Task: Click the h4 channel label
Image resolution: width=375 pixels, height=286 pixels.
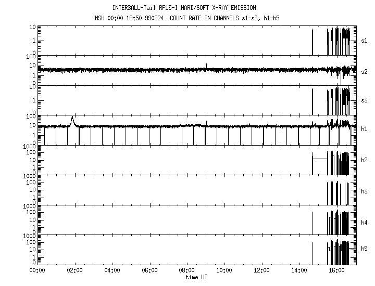Action: pyautogui.click(x=365, y=222)
